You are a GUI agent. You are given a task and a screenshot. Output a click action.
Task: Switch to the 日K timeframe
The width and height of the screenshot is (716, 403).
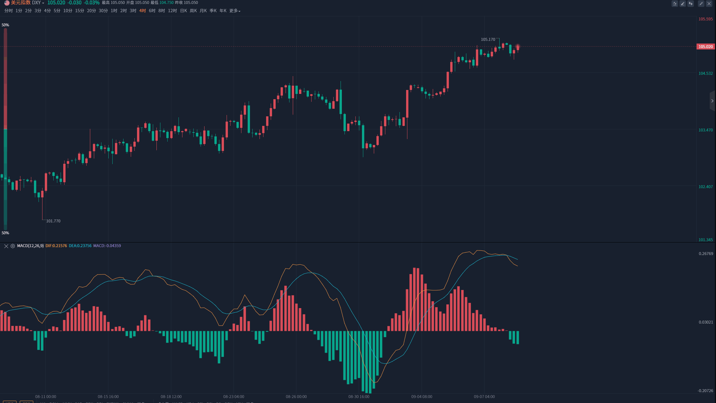[183, 11]
